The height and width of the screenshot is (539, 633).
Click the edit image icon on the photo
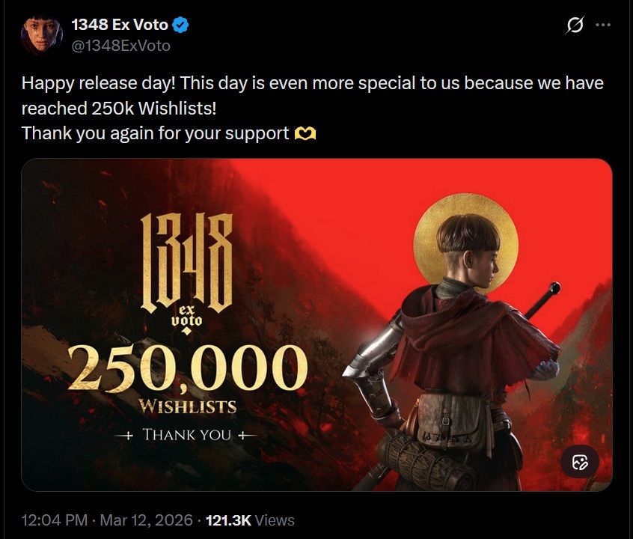pos(580,462)
